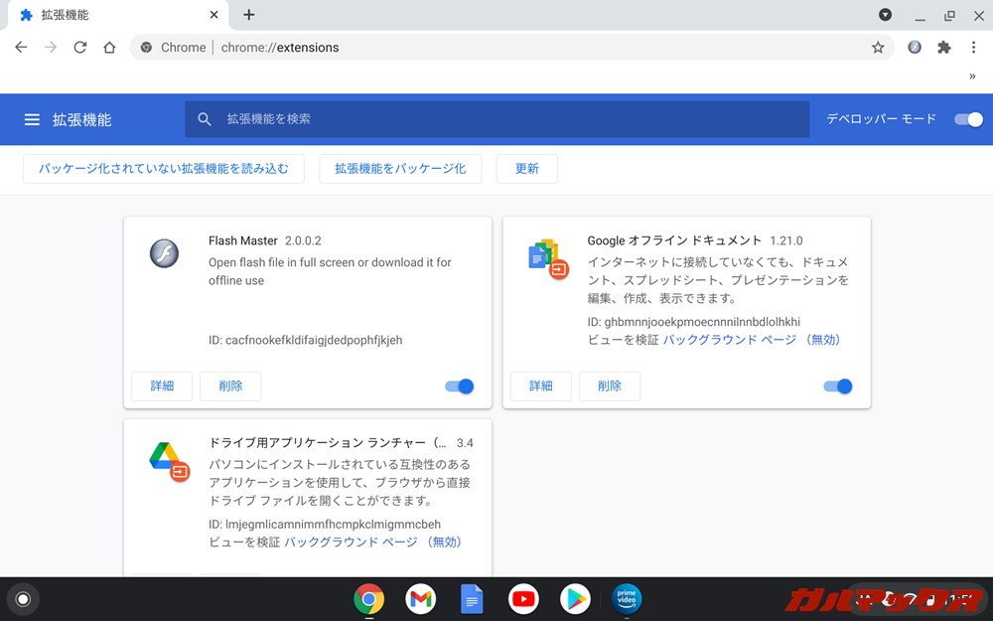Open Gmail from the taskbar

tap(420, 599)
